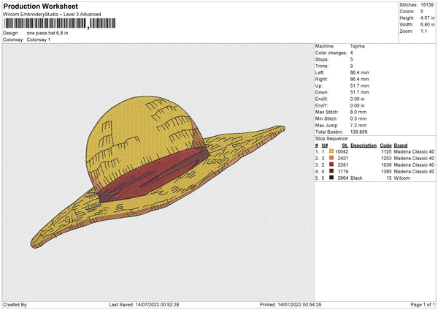Click the Printed timestamp "14/07/2022 00:54:29"
This screenshot has height=310, width=438.
click(299, 304)
